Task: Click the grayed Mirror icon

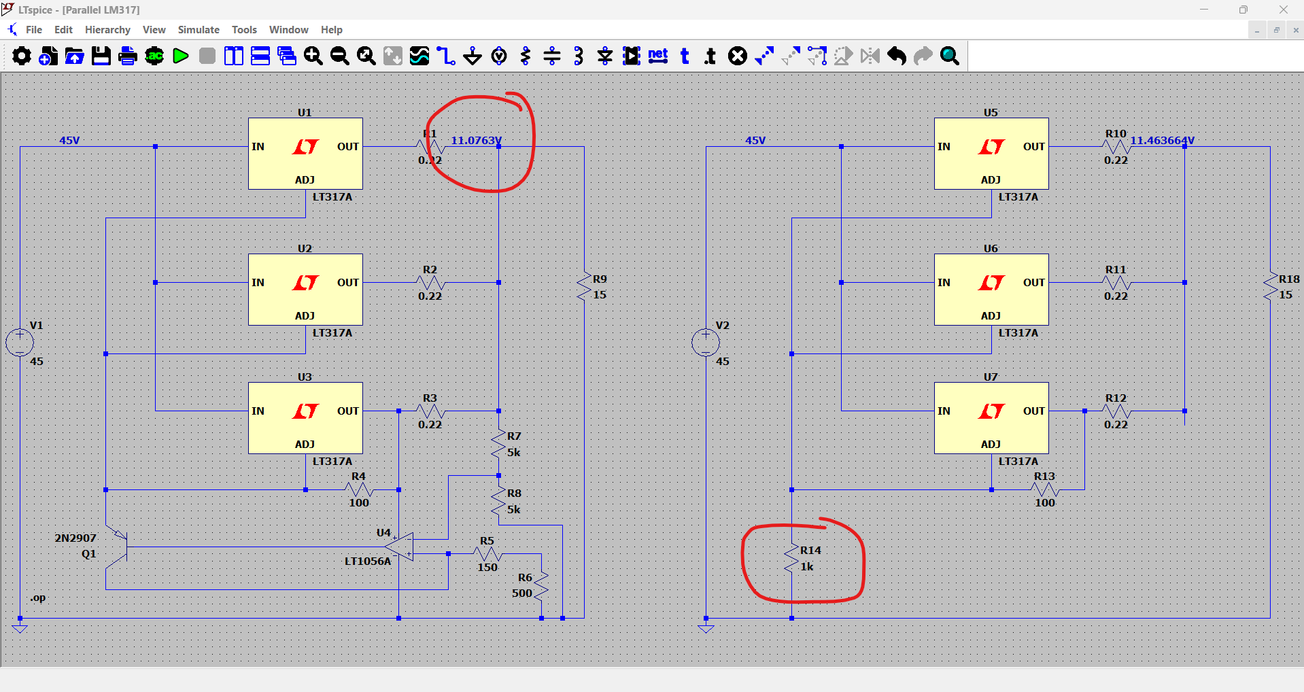Action: [x=870, y=56]
